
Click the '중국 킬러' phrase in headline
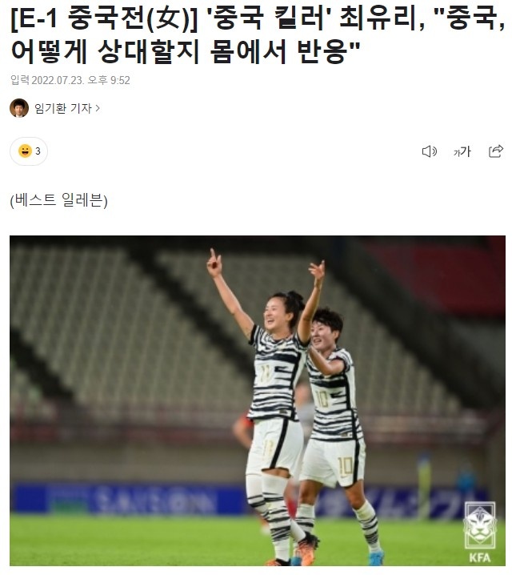tap(269, 18)
